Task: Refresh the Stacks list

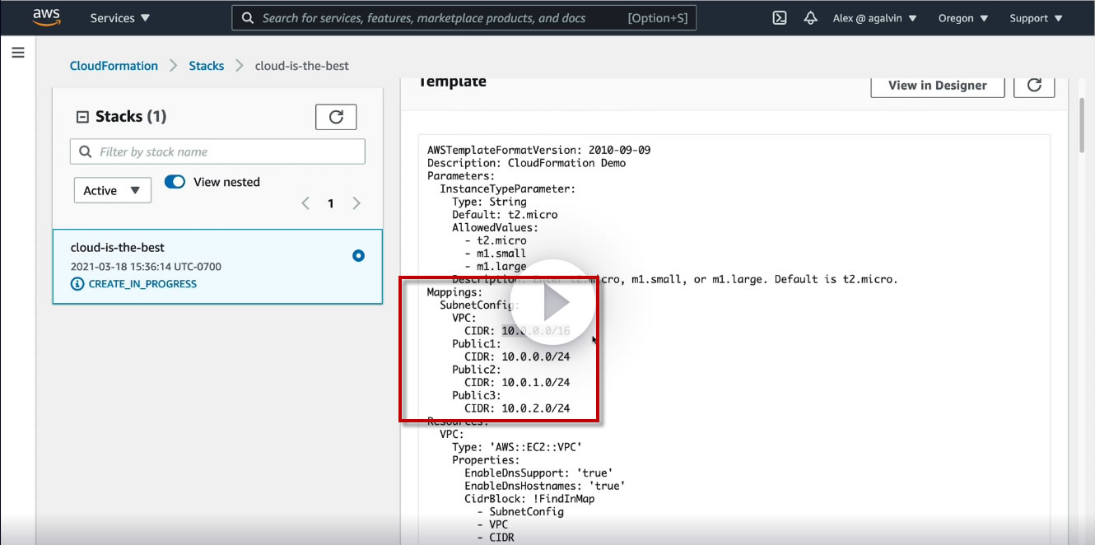Action: pyautogui.click(x=336, y=117)
